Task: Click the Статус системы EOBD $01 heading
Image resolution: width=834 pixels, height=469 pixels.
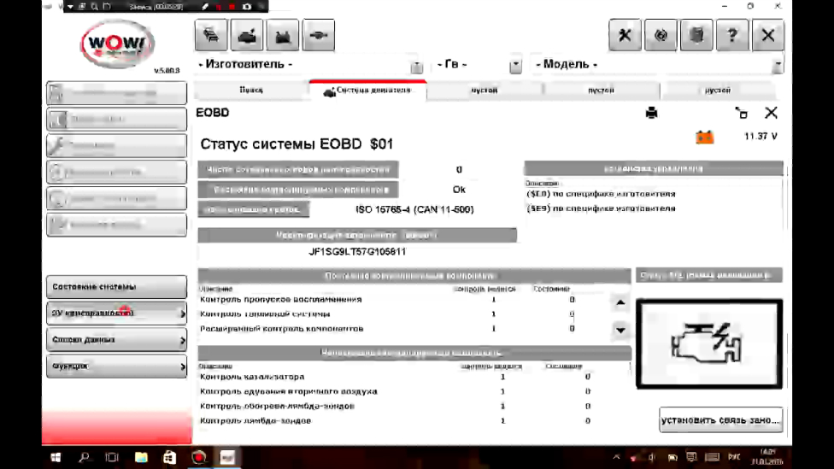Action: coord(297,144)
